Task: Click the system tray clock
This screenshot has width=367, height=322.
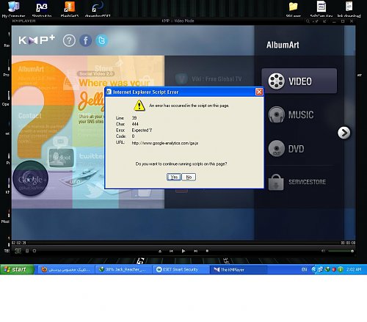Action: tap(354, 269)
